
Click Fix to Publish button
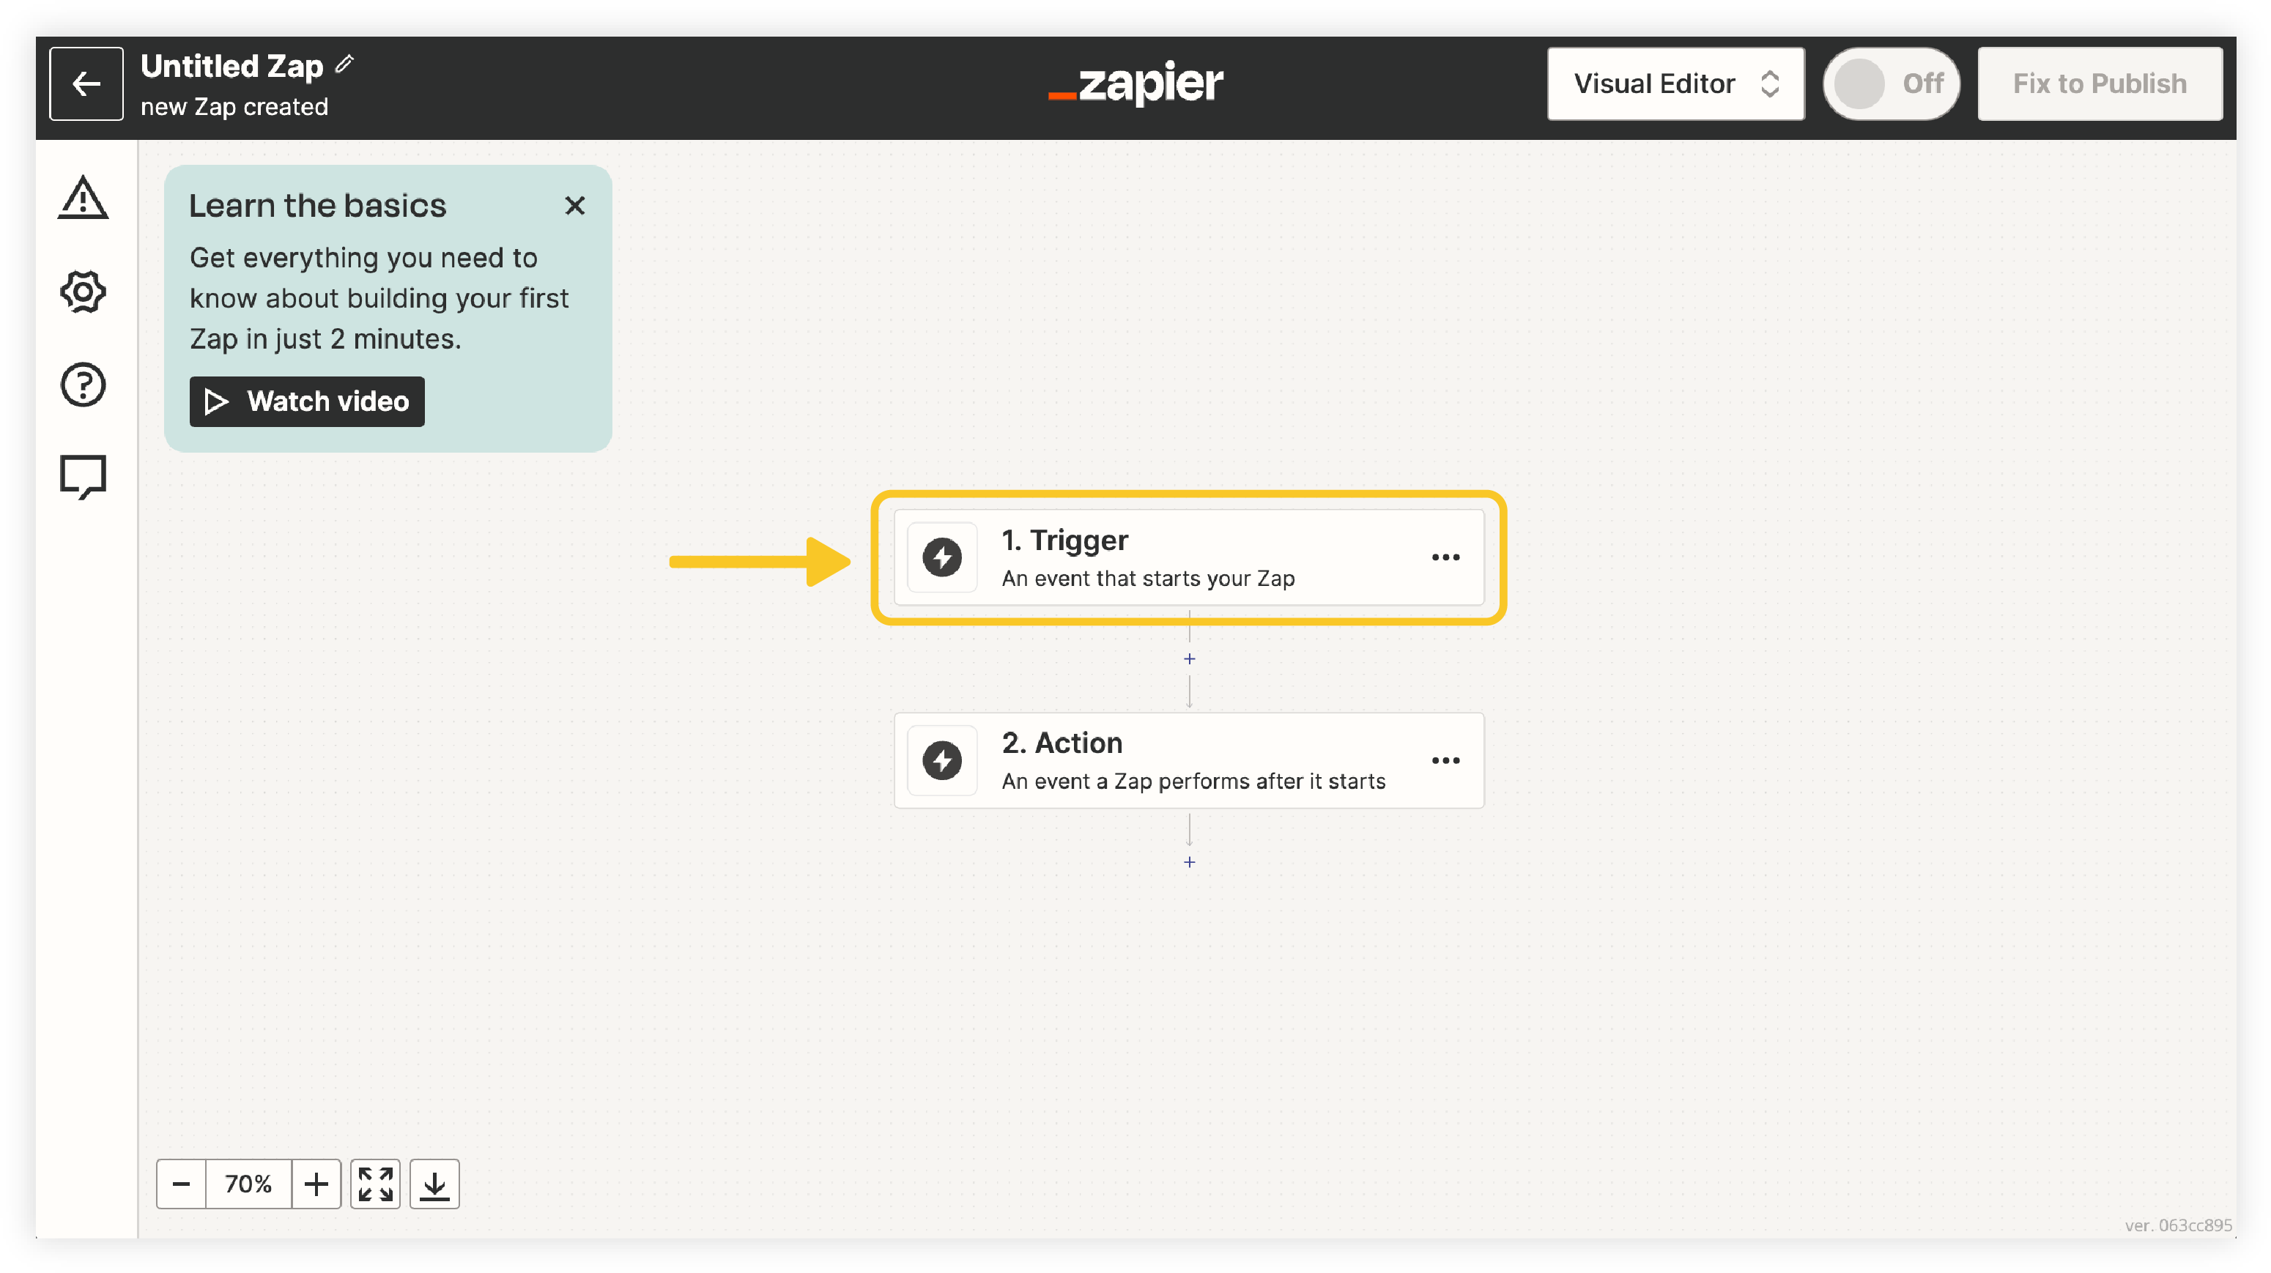(x=2099, y=83)
